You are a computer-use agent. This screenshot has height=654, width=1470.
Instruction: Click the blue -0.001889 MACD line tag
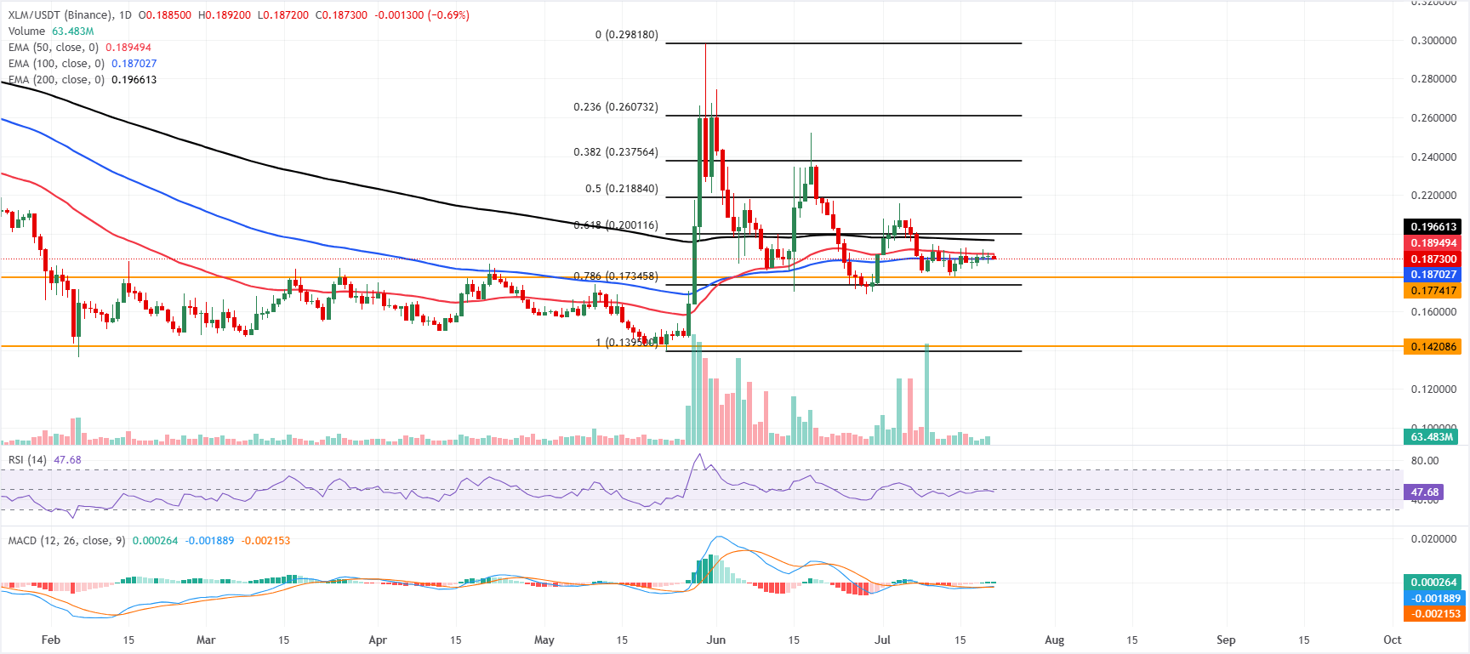pos(1433,599)
